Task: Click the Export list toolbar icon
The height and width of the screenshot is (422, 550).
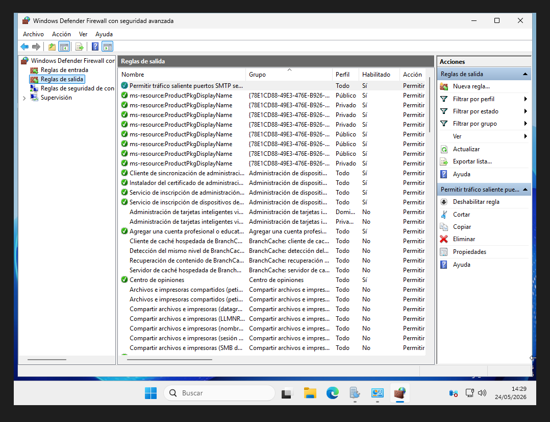Action: (80, 46)
